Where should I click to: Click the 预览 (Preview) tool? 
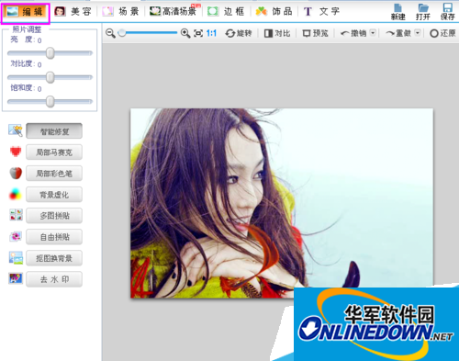[x=316, y=33]
